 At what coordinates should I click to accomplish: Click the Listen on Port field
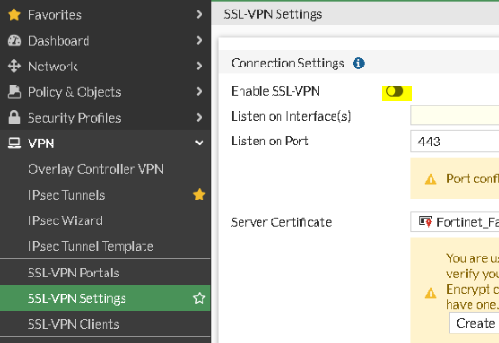454,142
